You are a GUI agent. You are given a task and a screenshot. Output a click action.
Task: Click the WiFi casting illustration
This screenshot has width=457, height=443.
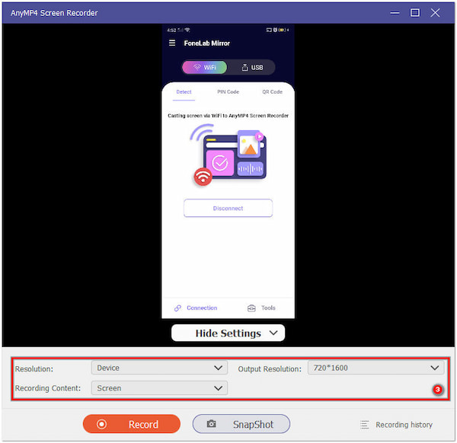pos(228,155)
